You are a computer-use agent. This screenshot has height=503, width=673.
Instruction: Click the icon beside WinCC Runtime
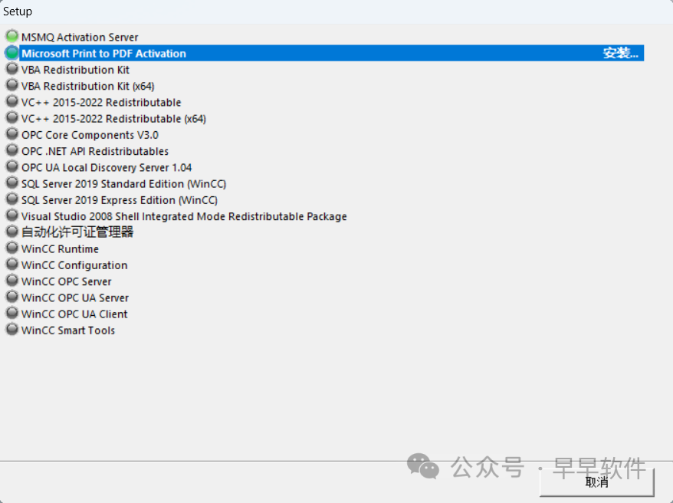11,248
